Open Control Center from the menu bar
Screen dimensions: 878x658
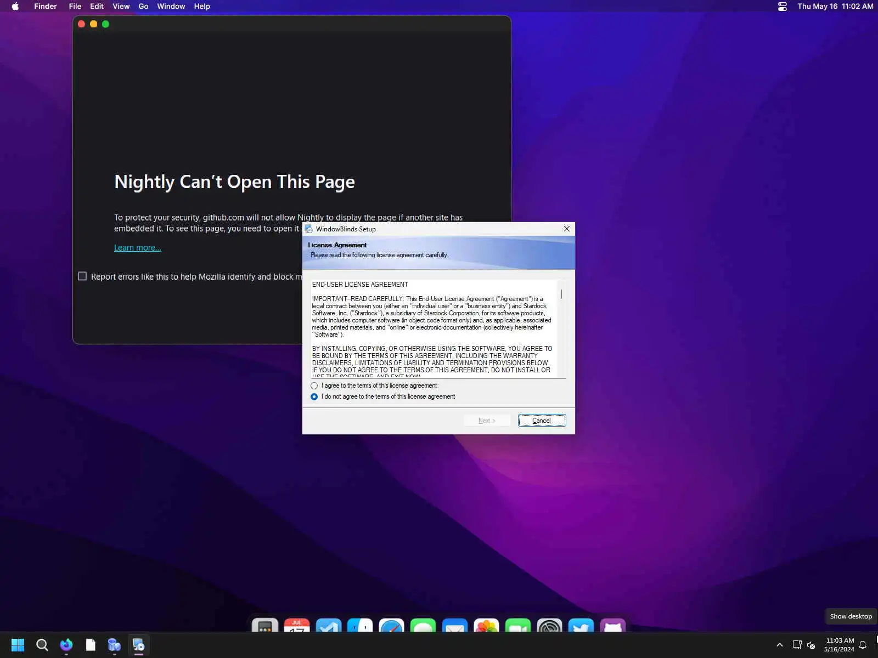tap(783, 7)
